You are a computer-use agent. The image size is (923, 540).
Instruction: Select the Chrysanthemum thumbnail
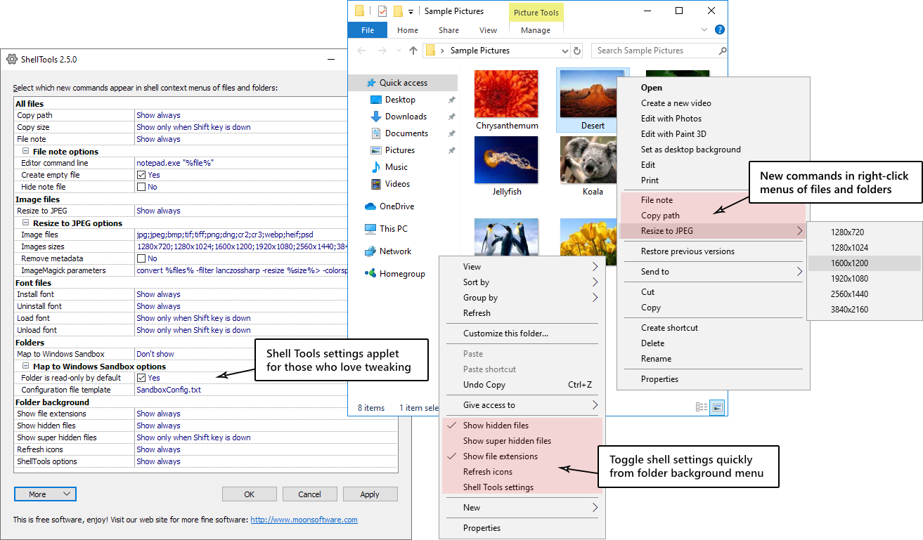507,94
